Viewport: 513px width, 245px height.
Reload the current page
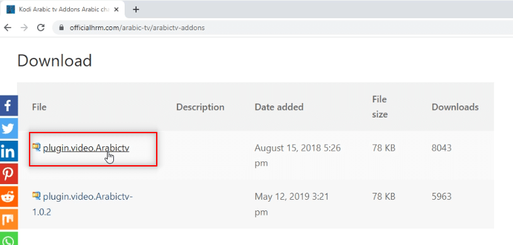40,28
